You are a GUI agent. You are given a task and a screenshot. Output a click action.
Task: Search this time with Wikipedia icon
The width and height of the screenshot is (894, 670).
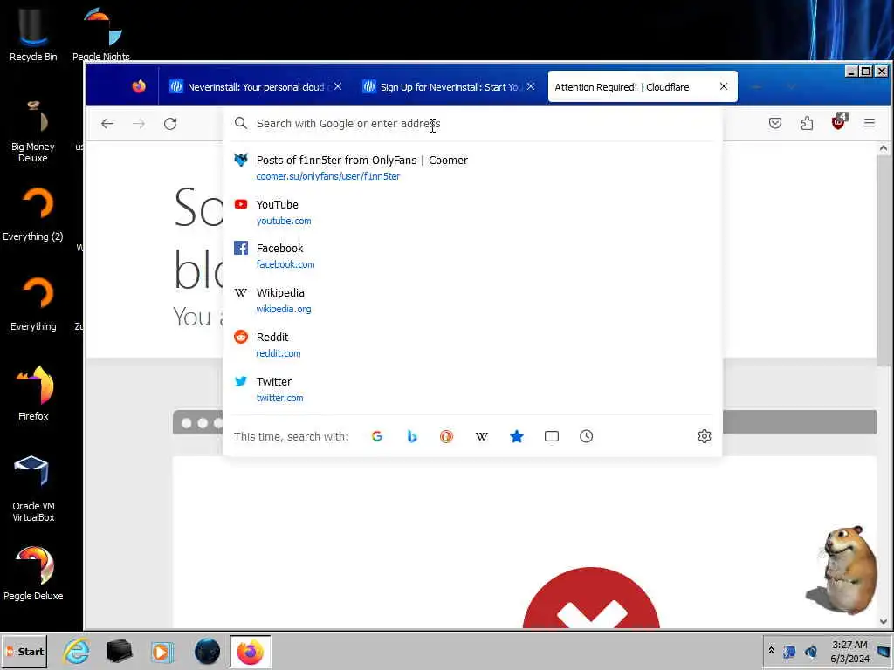[481, 436]
